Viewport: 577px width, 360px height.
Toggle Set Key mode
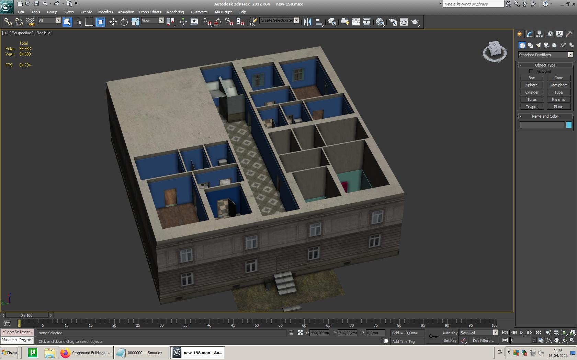pyautogui.click(x=450, y=340)
